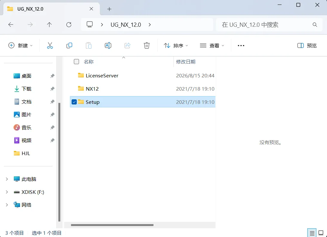
Task: Unpin 桌面 using its pin icon
Action: pos(52,76)
